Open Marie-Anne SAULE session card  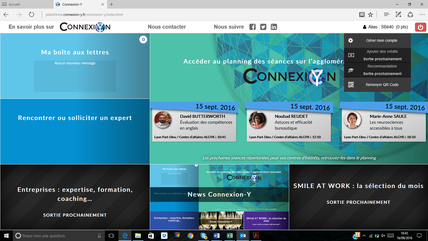[384, 122]
